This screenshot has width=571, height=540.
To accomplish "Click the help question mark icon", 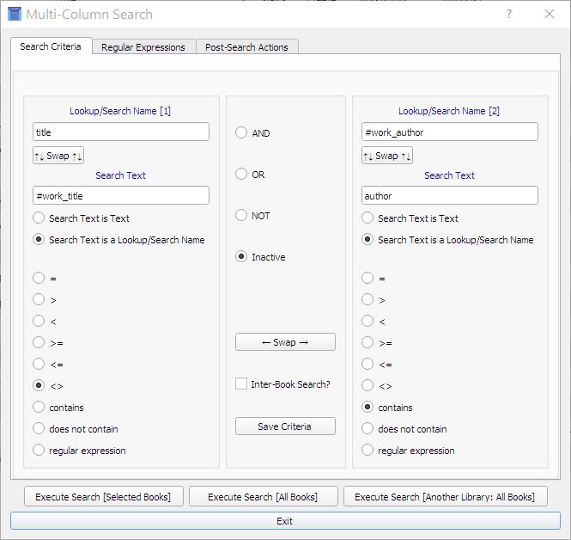I will point(509,15).
